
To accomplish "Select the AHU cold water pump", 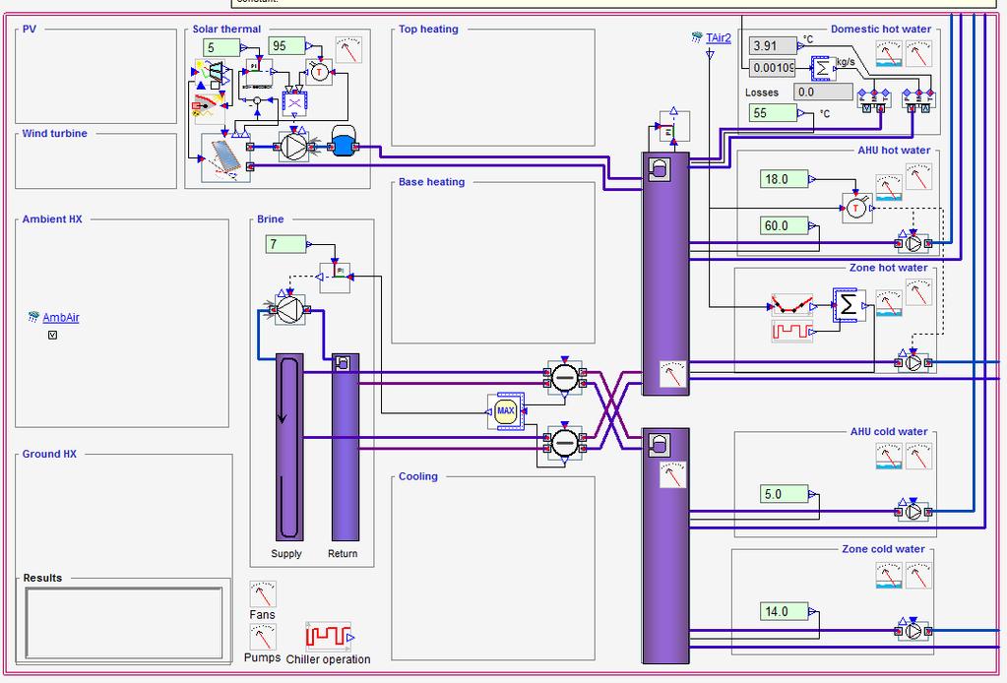I will tap(913, 512).
